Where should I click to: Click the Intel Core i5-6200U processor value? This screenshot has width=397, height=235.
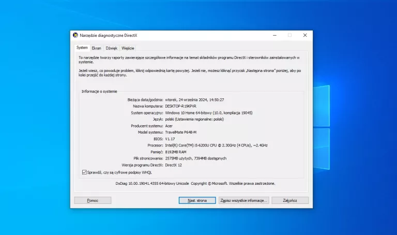(x=216, y=145)
